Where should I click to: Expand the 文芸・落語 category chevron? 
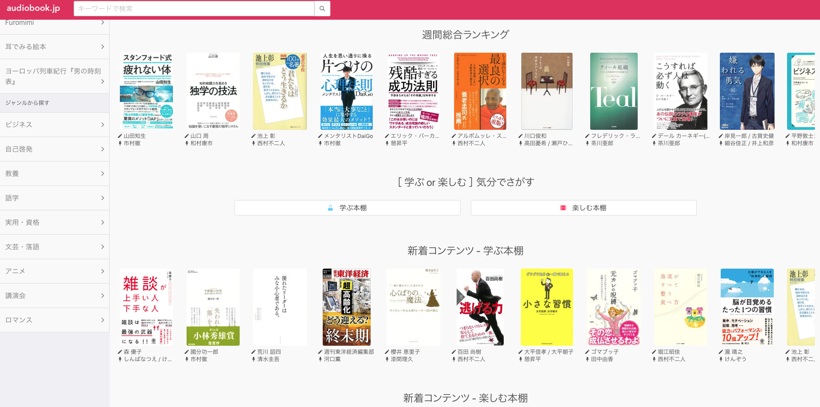click(103, 247)
